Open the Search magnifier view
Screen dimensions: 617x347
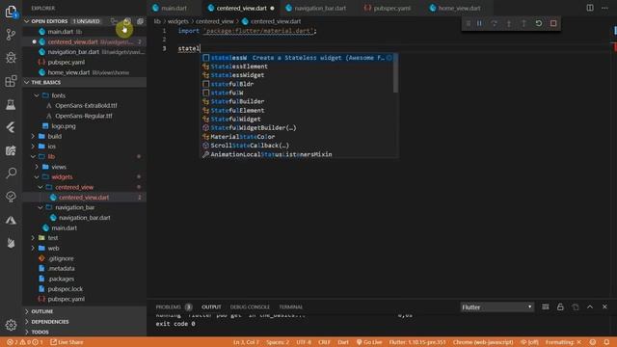(11, 173)
